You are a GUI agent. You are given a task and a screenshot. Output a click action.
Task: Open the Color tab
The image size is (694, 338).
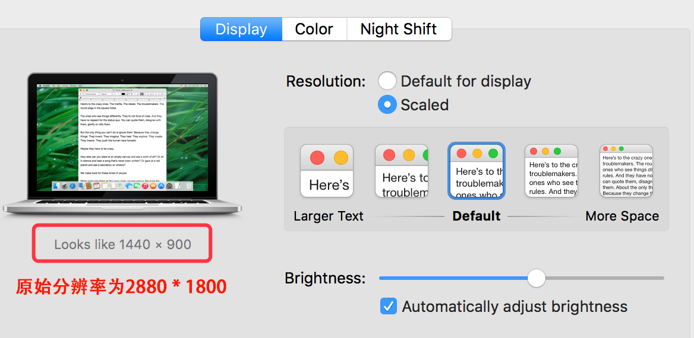pyautogui.click(x=314, y=29)
